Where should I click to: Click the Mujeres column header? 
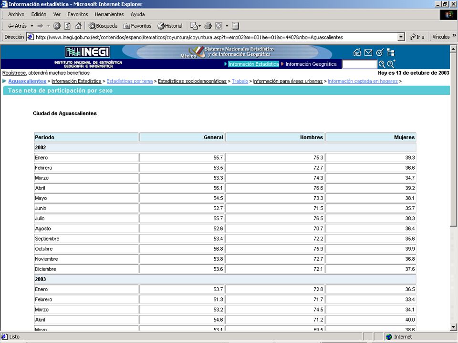pyautogui.click(x=371, y=137)
